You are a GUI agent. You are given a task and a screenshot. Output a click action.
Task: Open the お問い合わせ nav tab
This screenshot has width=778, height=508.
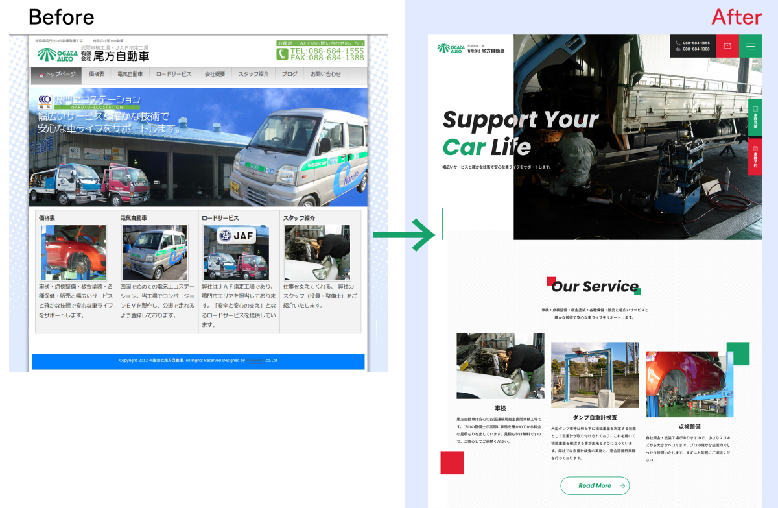325,75
